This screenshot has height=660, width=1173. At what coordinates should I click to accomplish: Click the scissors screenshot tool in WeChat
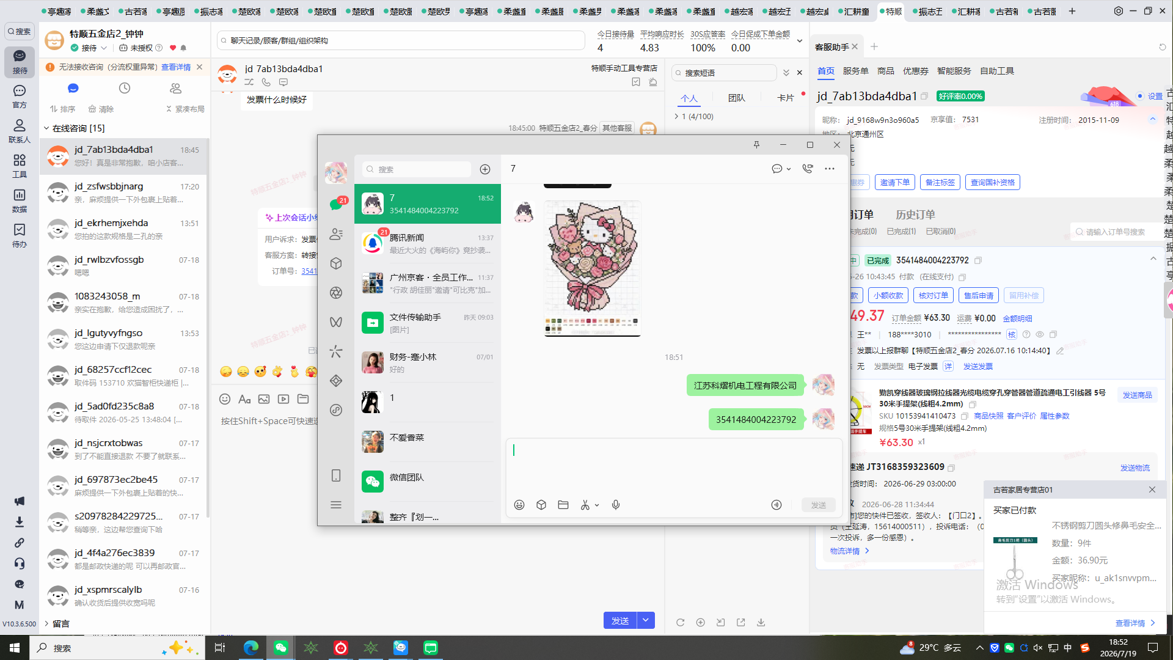[585, 505]
